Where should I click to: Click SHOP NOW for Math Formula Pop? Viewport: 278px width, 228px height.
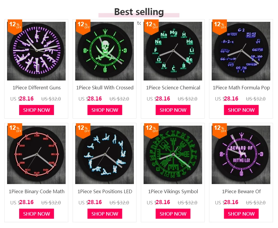(241, 110)
